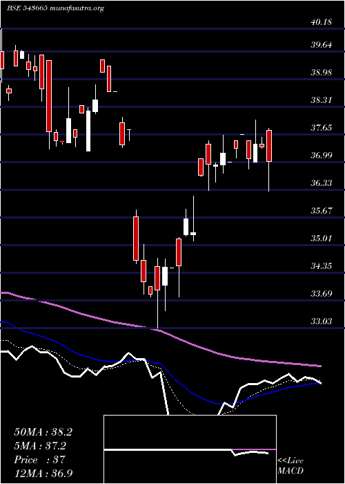Click the 50MA : 38.2 readout

click(43, 432)
